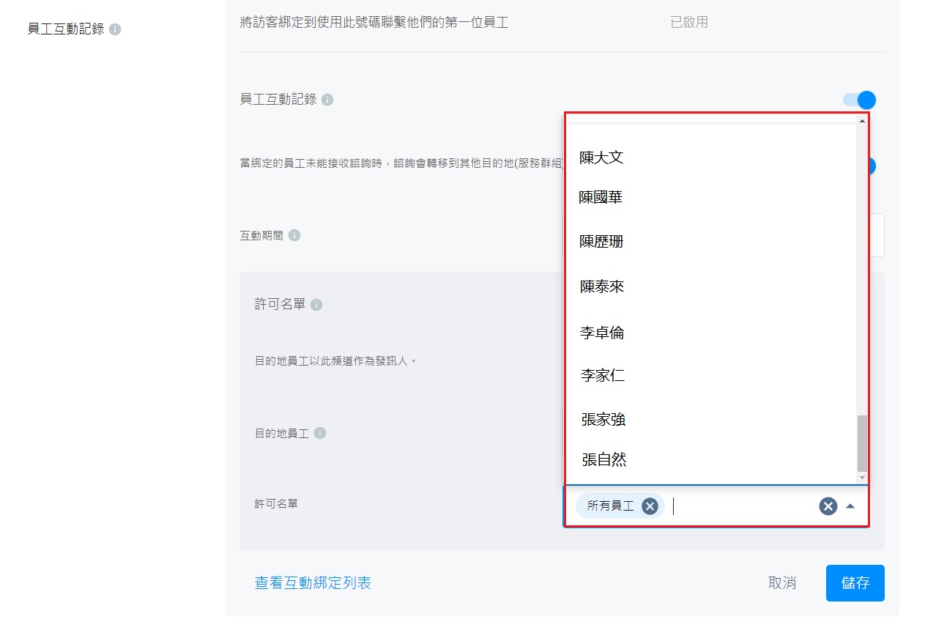Image resolution: width=925 pixels, height=622 pixels.
Task: Choose 李卓倫 in the dropdown list
Action: pyautogui.click(x=602, y=333)
